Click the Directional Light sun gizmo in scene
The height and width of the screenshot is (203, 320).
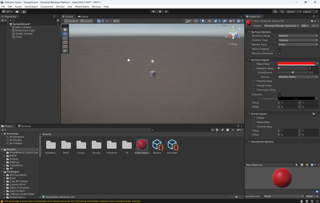pos(152,61)
